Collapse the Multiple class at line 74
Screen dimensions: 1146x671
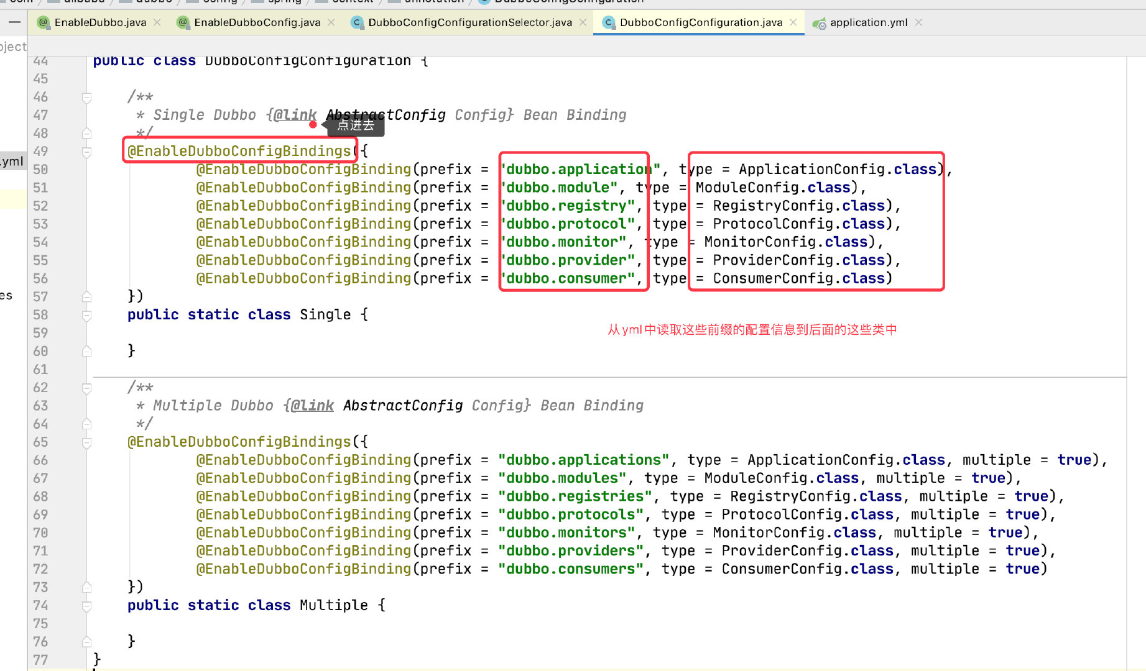tap(87, 606)
